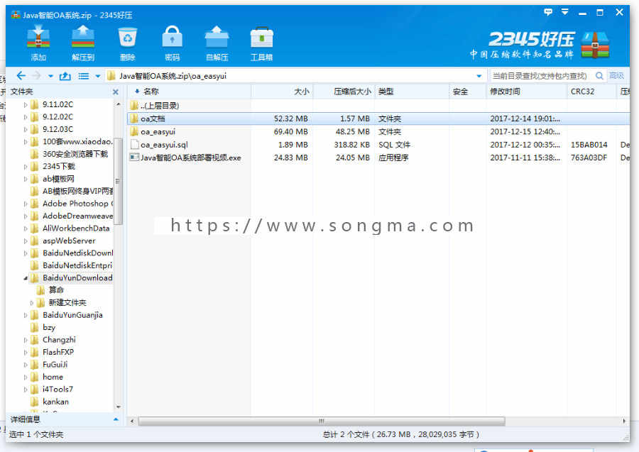This screenshot has width=639, height=452.
Task: Go forward with the right arrow
Action: click(36, 76)
